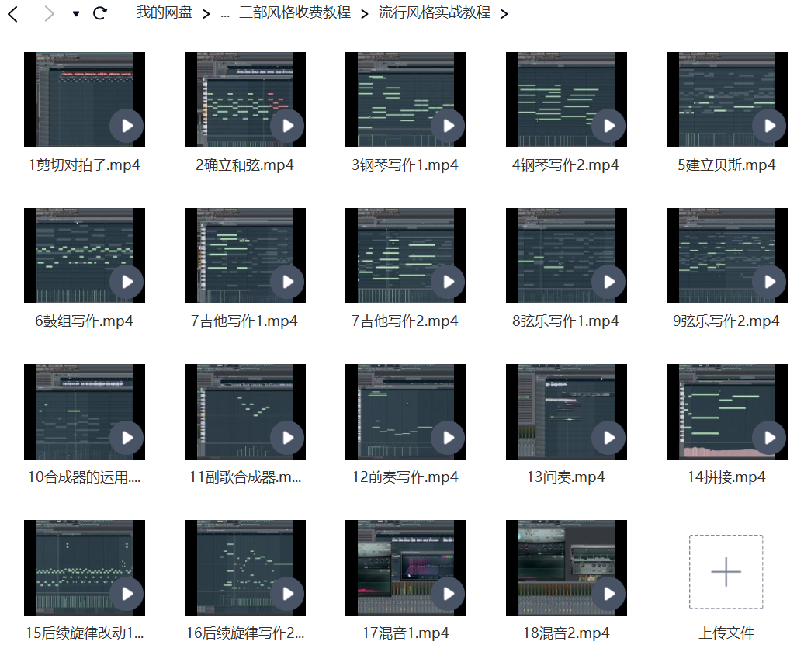
Task: Play the 18混音2.mp4 video
Action: click(x=608, y=594)
